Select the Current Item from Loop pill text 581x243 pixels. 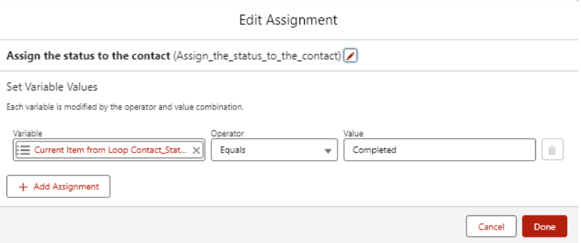[111, 150]
